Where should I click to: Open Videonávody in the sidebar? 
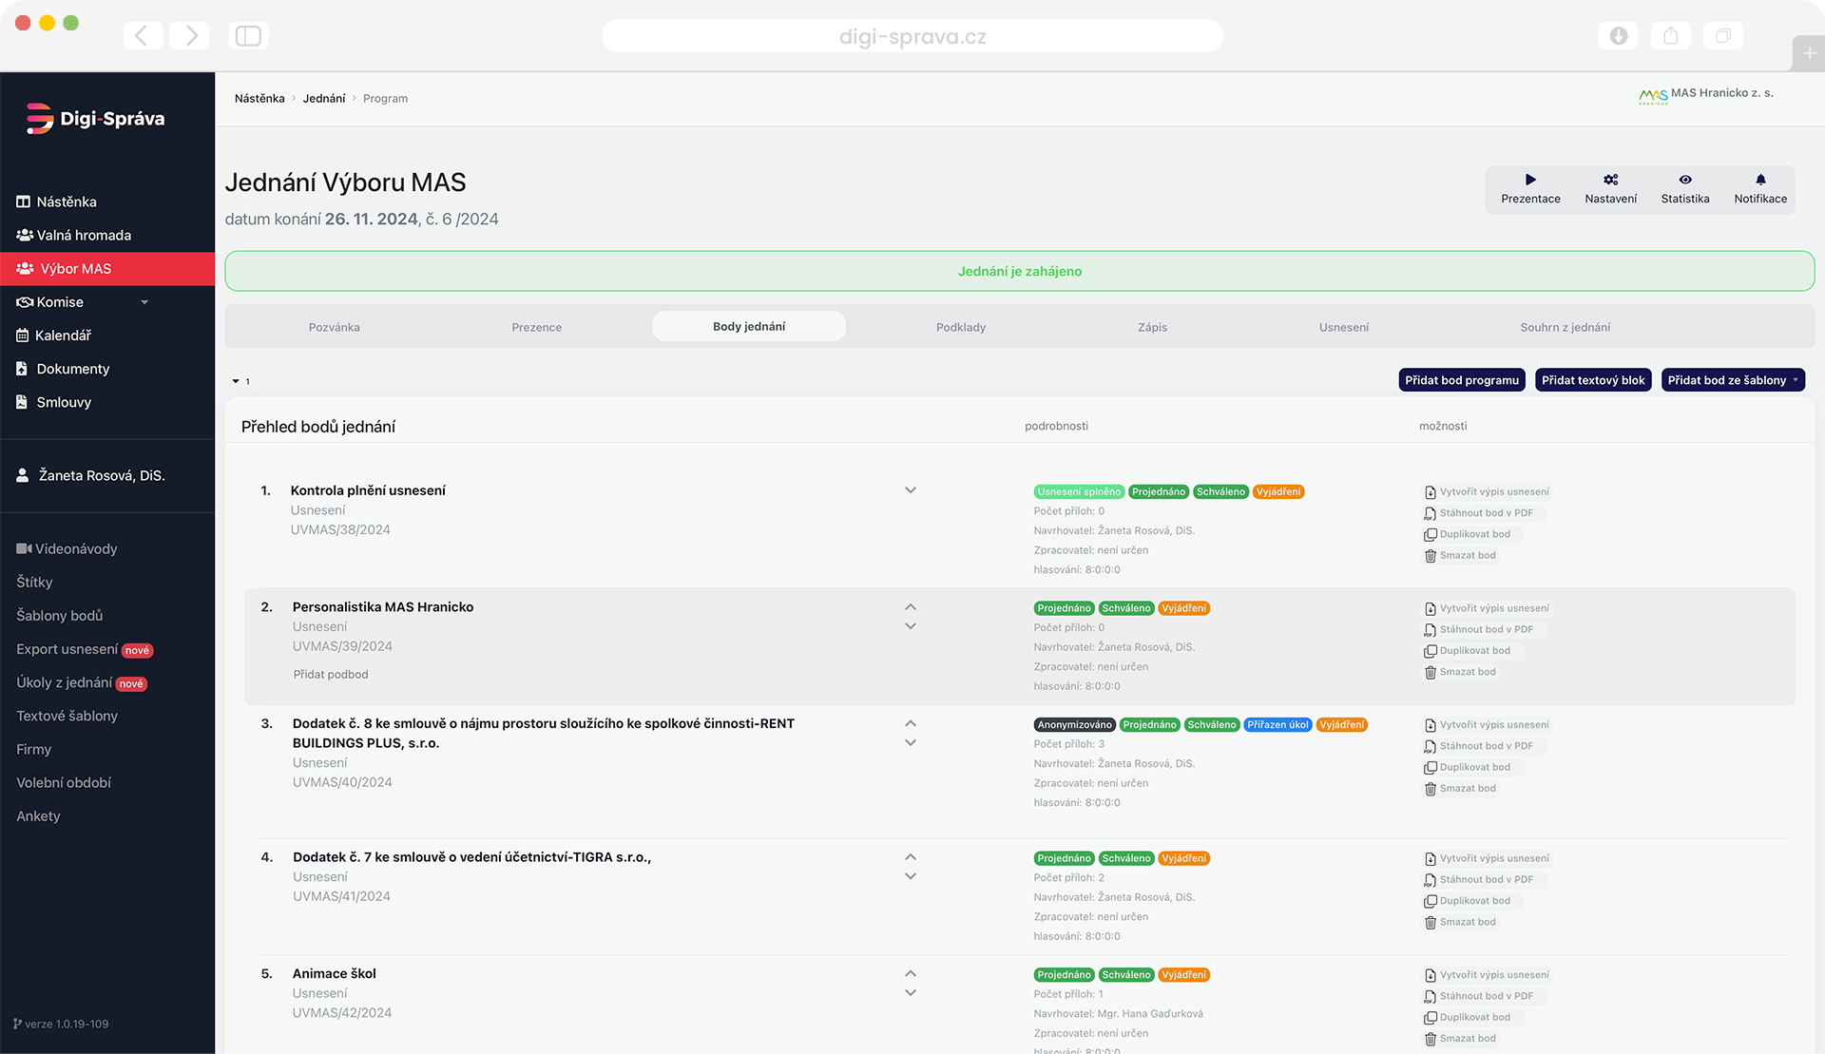pos(75,548)
